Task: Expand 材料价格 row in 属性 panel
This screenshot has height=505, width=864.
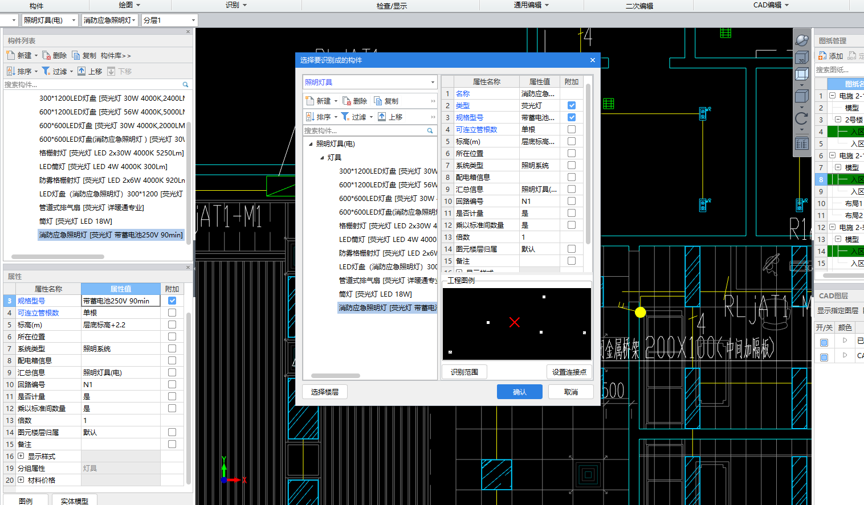Action: pyautogui.click(x=21, y=480)
